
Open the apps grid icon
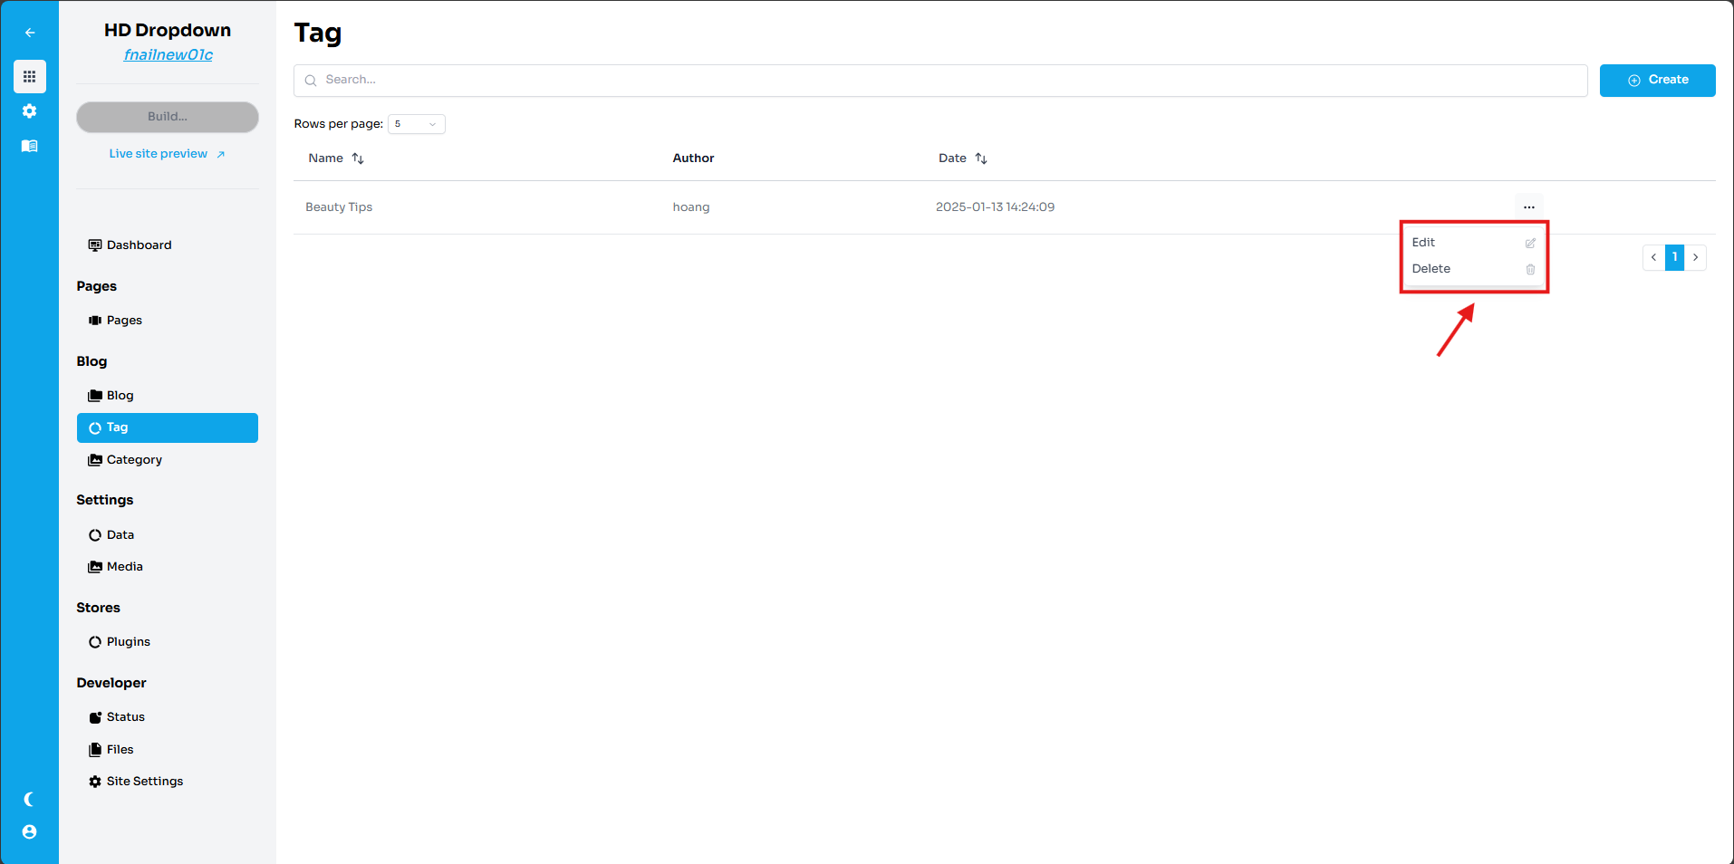tap(30, 77)
